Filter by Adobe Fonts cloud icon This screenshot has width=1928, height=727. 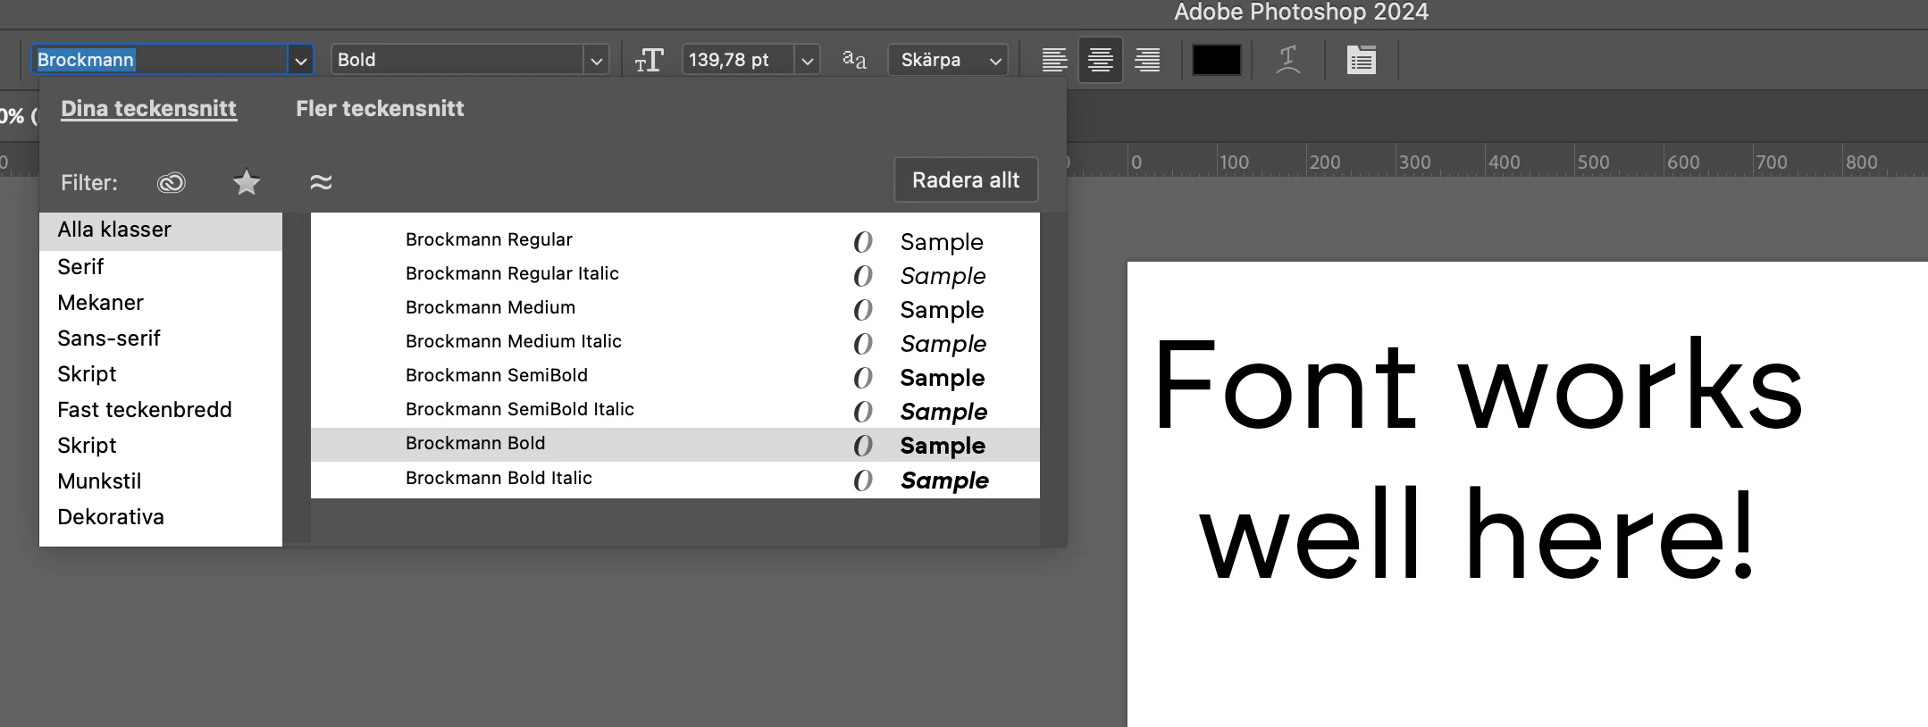click(171, 182)
